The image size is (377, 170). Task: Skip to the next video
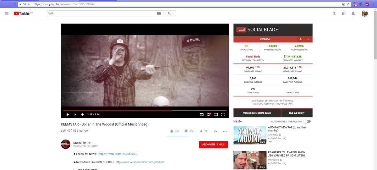[x=76, y=114]
